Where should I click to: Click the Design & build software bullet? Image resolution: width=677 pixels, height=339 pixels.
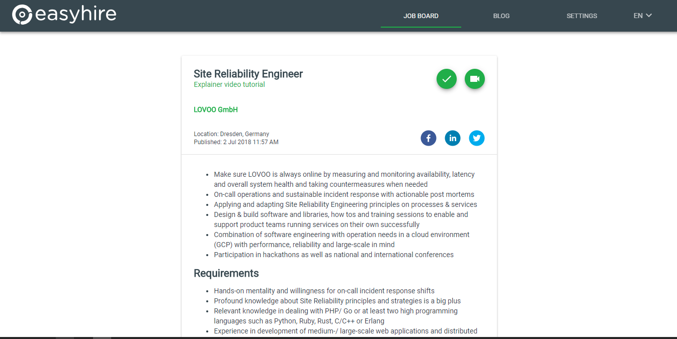pos(341,219)
